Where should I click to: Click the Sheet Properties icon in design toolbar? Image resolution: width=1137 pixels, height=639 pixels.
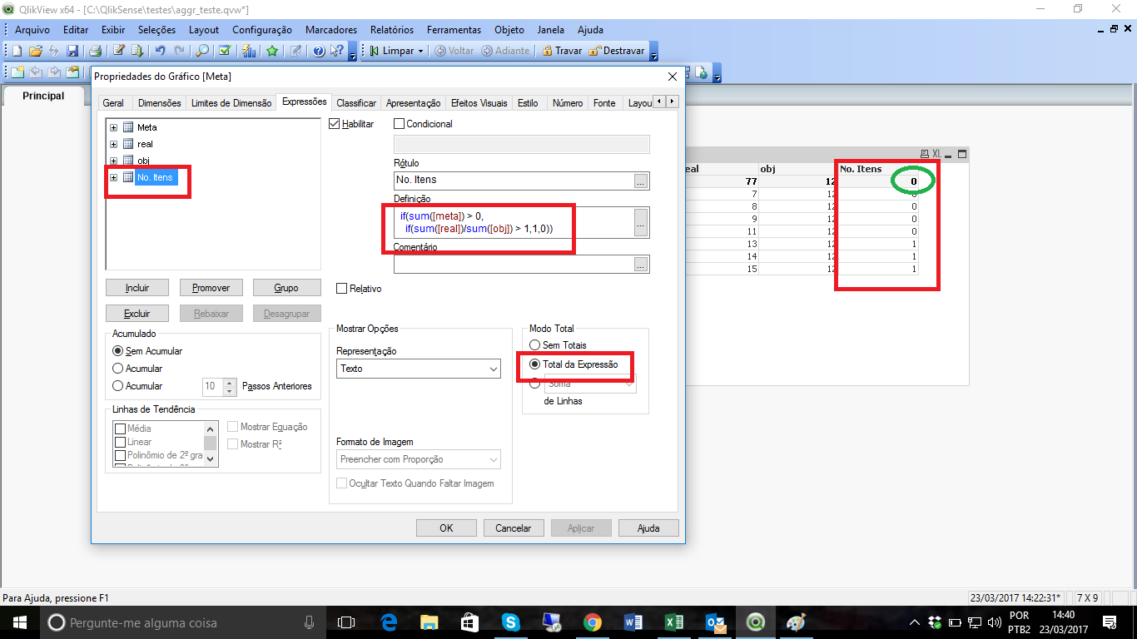(72, 72)
